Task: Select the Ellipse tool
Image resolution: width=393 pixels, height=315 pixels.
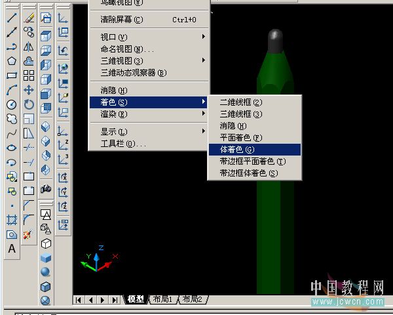Action: 12,148
